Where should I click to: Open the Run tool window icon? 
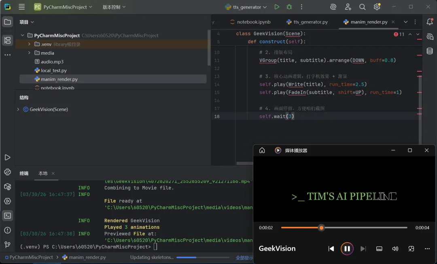(x=8, y=158)
